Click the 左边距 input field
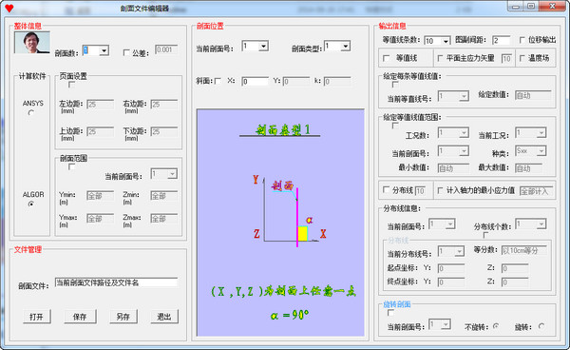The height and width of the screenshot is (350, 570). (x=101, y=105)
